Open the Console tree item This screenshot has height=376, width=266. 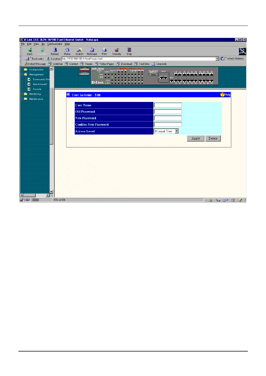(37, 89)
